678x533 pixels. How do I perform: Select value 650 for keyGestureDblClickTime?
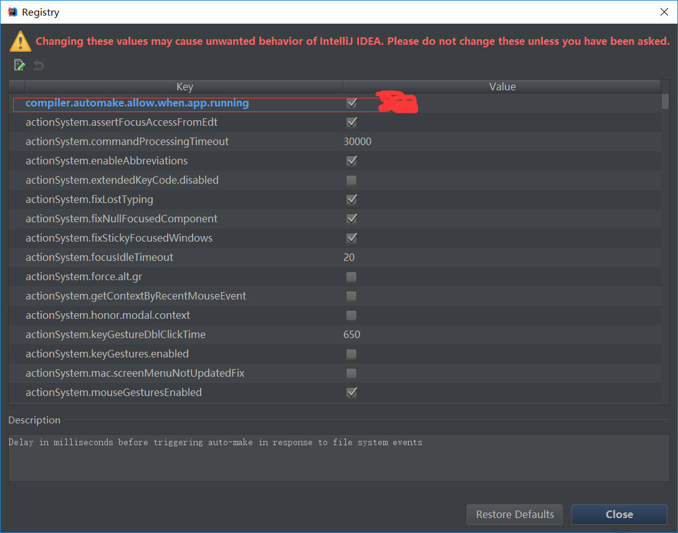coord(351,335)
